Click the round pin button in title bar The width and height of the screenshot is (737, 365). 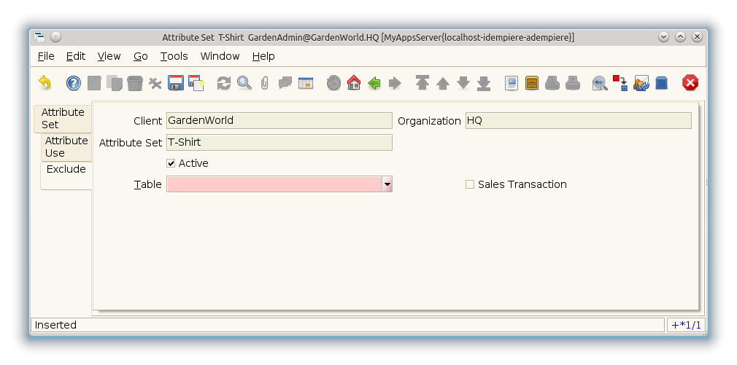(x=56, y=37)
